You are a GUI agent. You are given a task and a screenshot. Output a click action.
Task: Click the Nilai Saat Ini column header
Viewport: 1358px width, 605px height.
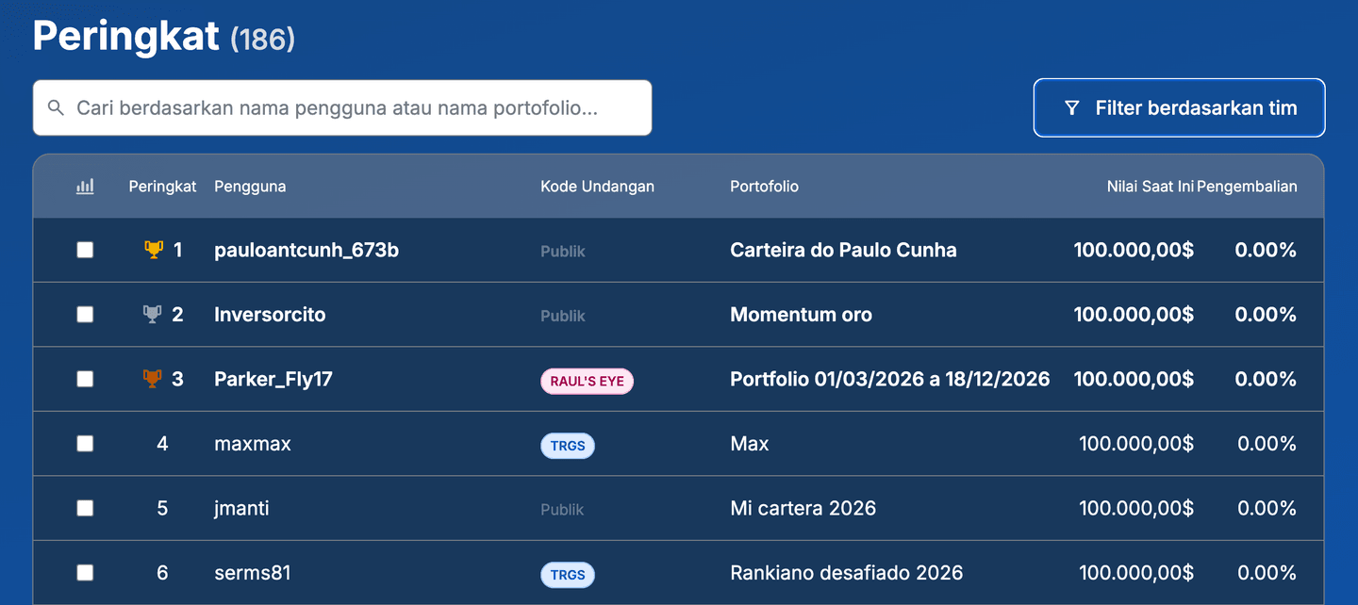tap(1150, 187)
